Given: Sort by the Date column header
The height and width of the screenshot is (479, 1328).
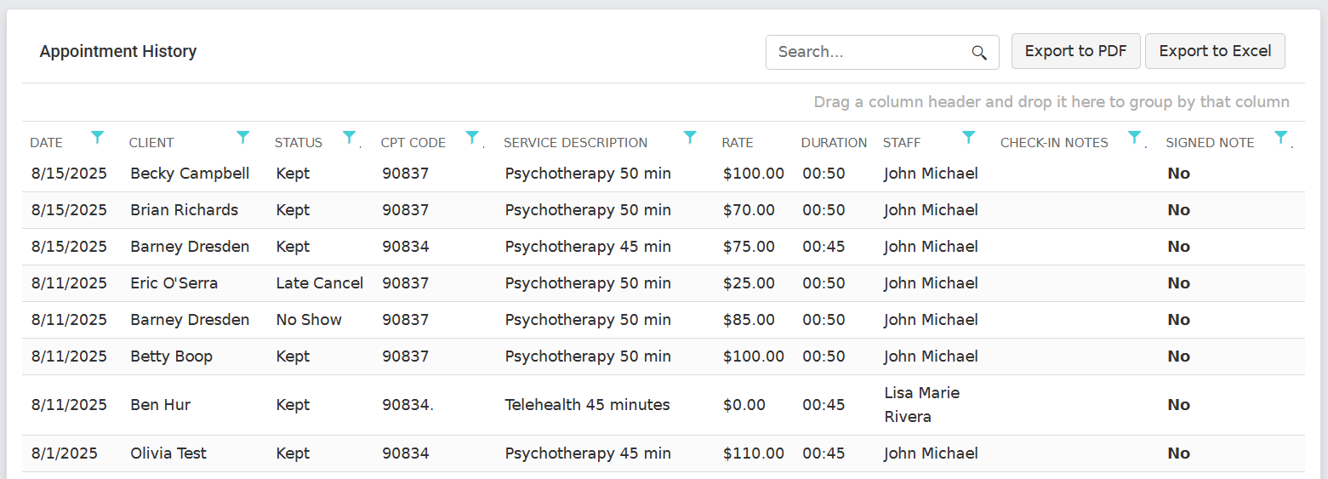Looking at the screenshot, I should [x=46, y=143].
